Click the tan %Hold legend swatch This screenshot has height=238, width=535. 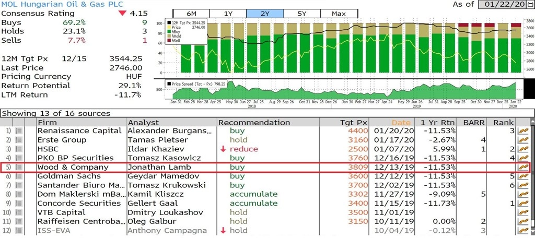(169, 35)
